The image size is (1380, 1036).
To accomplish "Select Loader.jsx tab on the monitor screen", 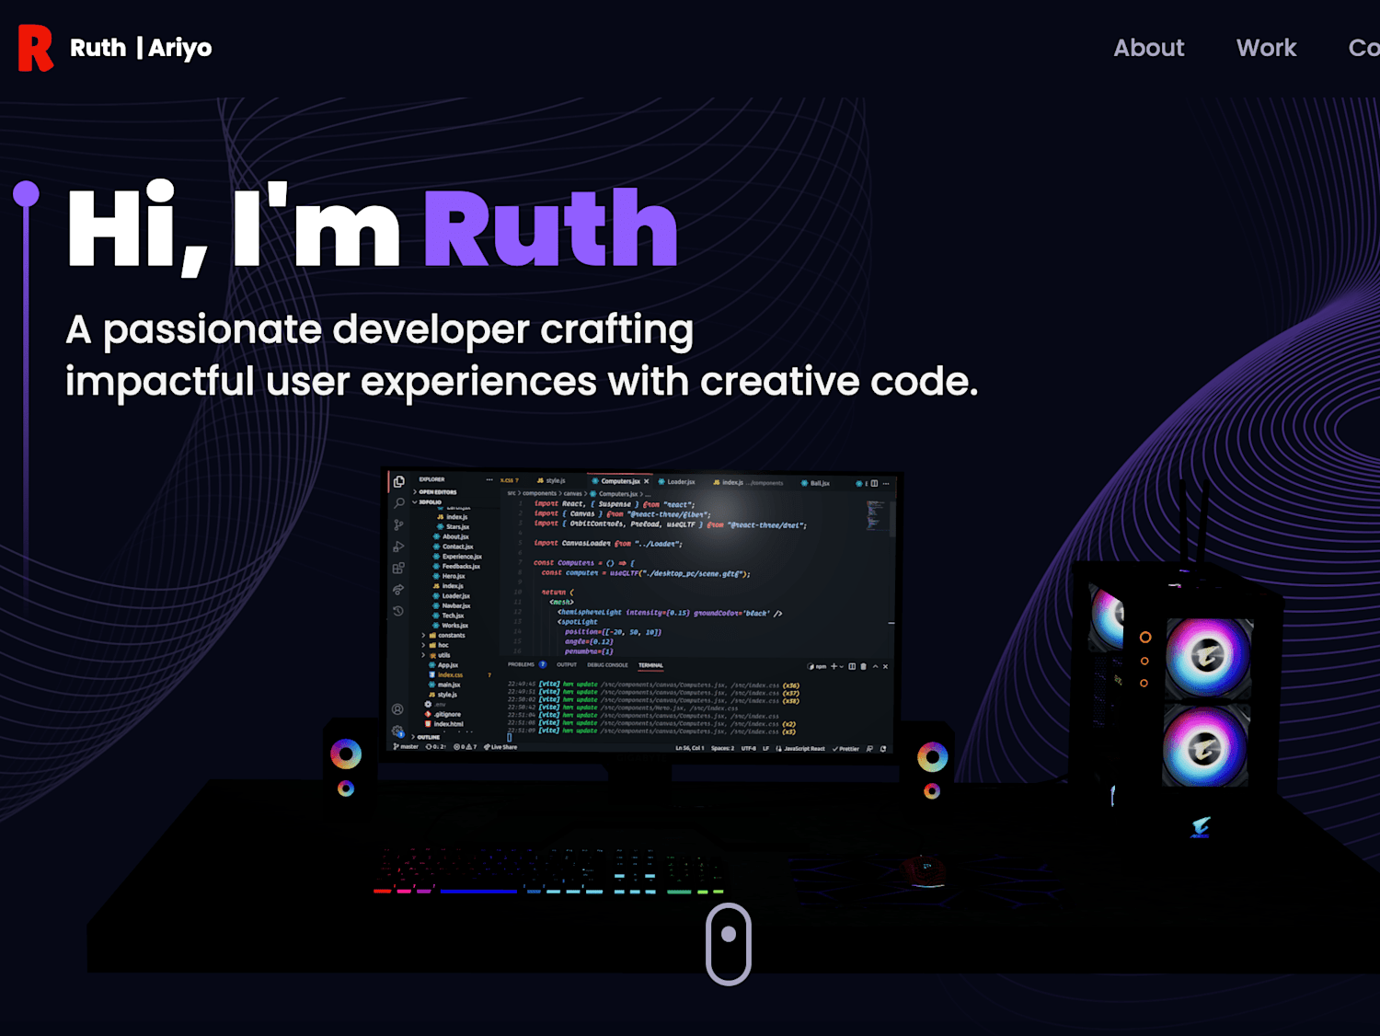I will [677, 482].
